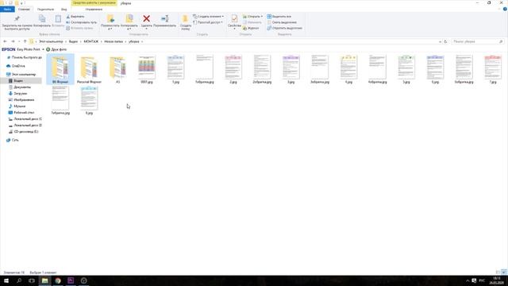Click the Print photos (Друк фото) icon
The image size is (508, 286).
[x=48, y=49]
